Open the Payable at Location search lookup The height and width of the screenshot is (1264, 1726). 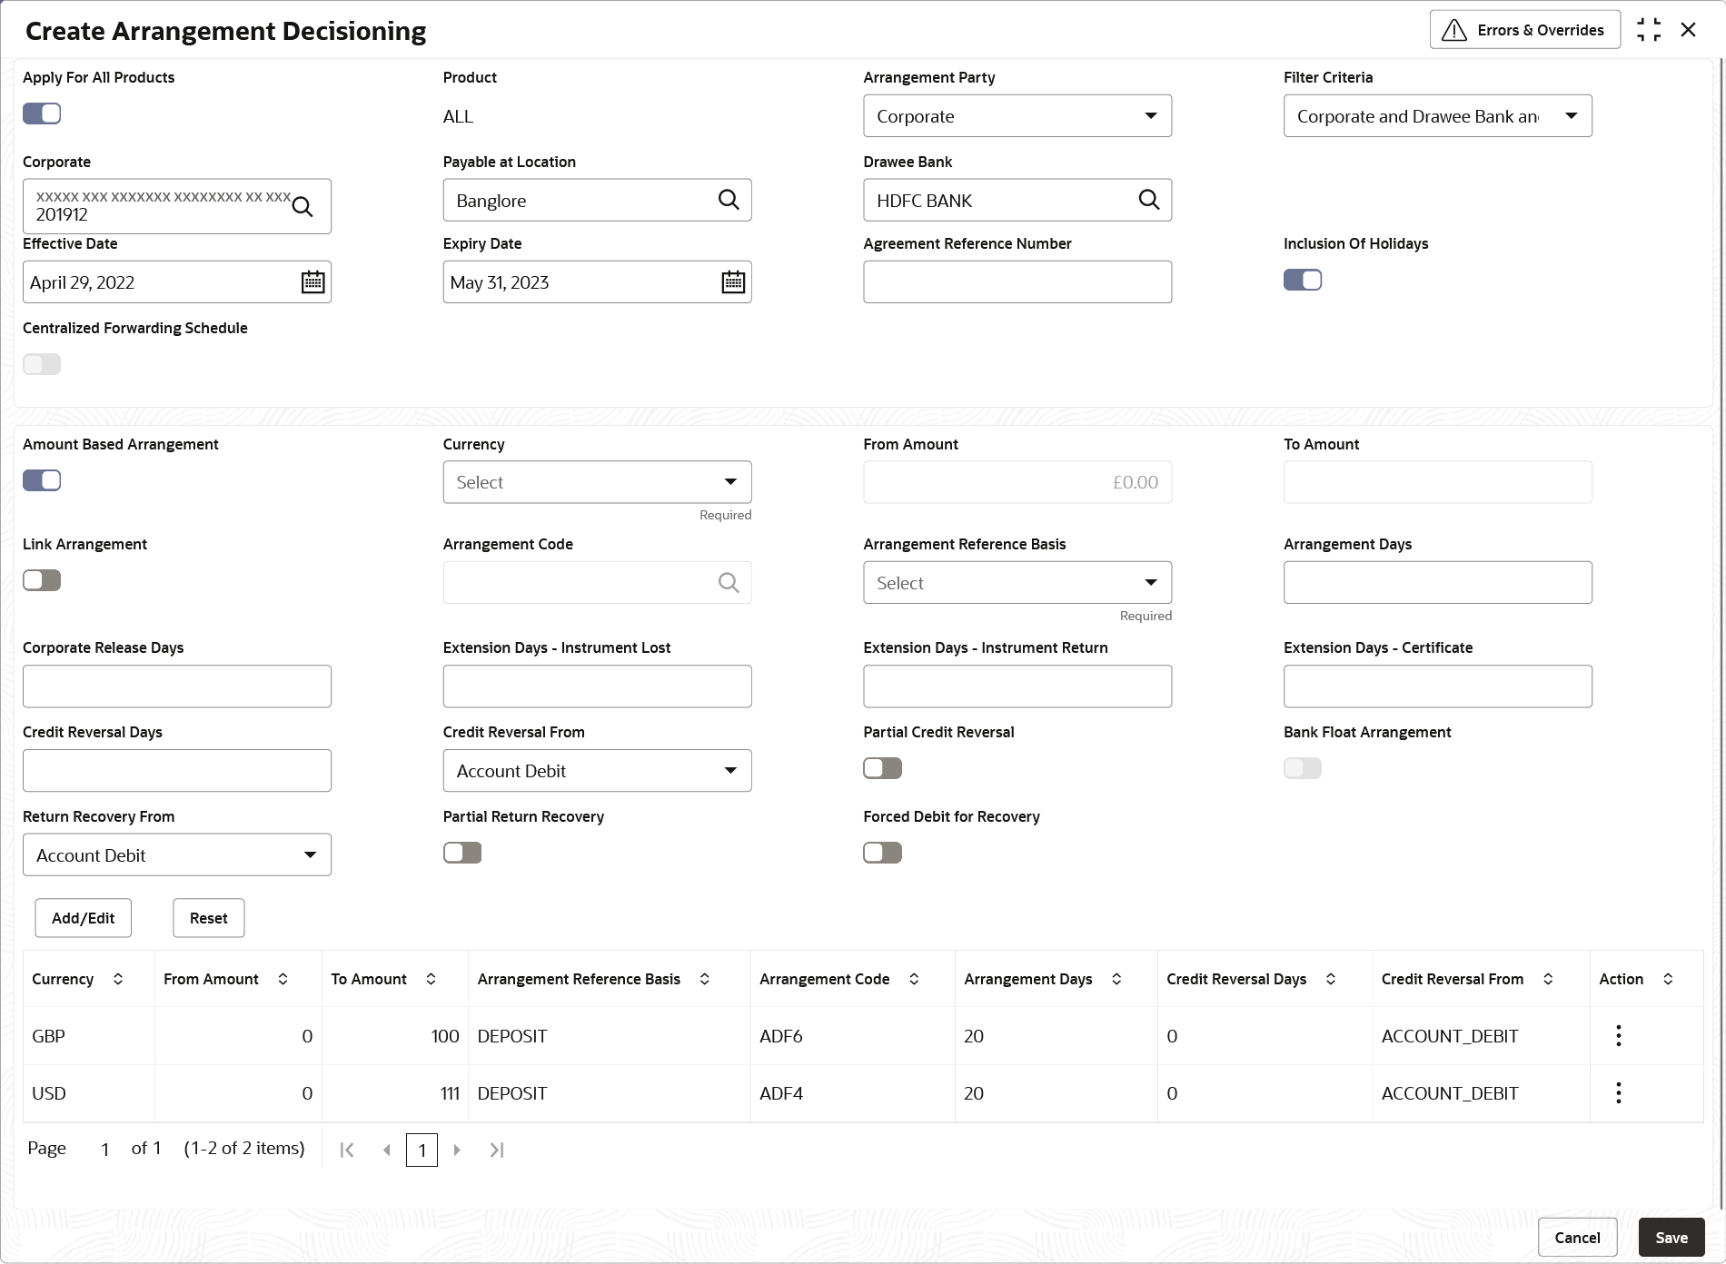(729, 200)
